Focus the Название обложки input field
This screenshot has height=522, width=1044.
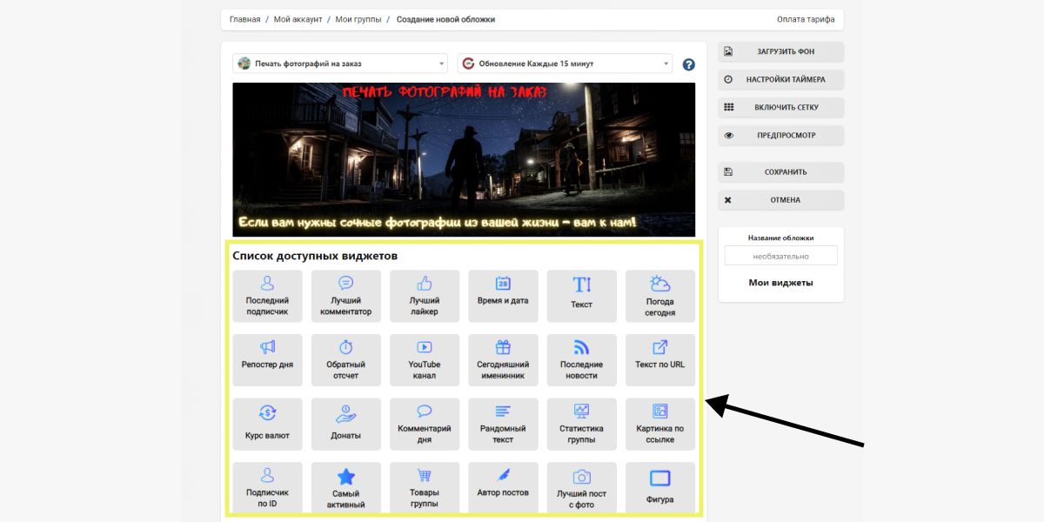tap(780, 256)
